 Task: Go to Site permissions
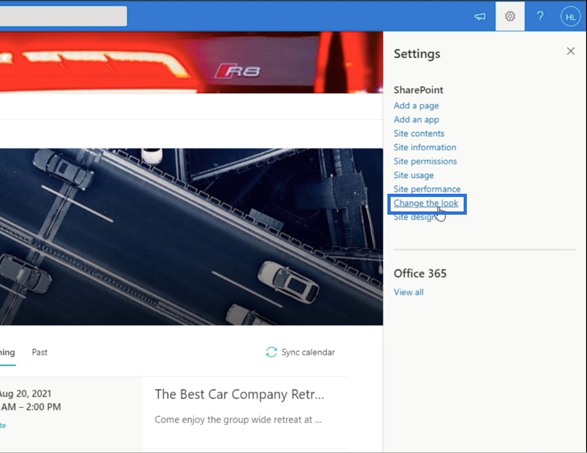click(425, 161)
